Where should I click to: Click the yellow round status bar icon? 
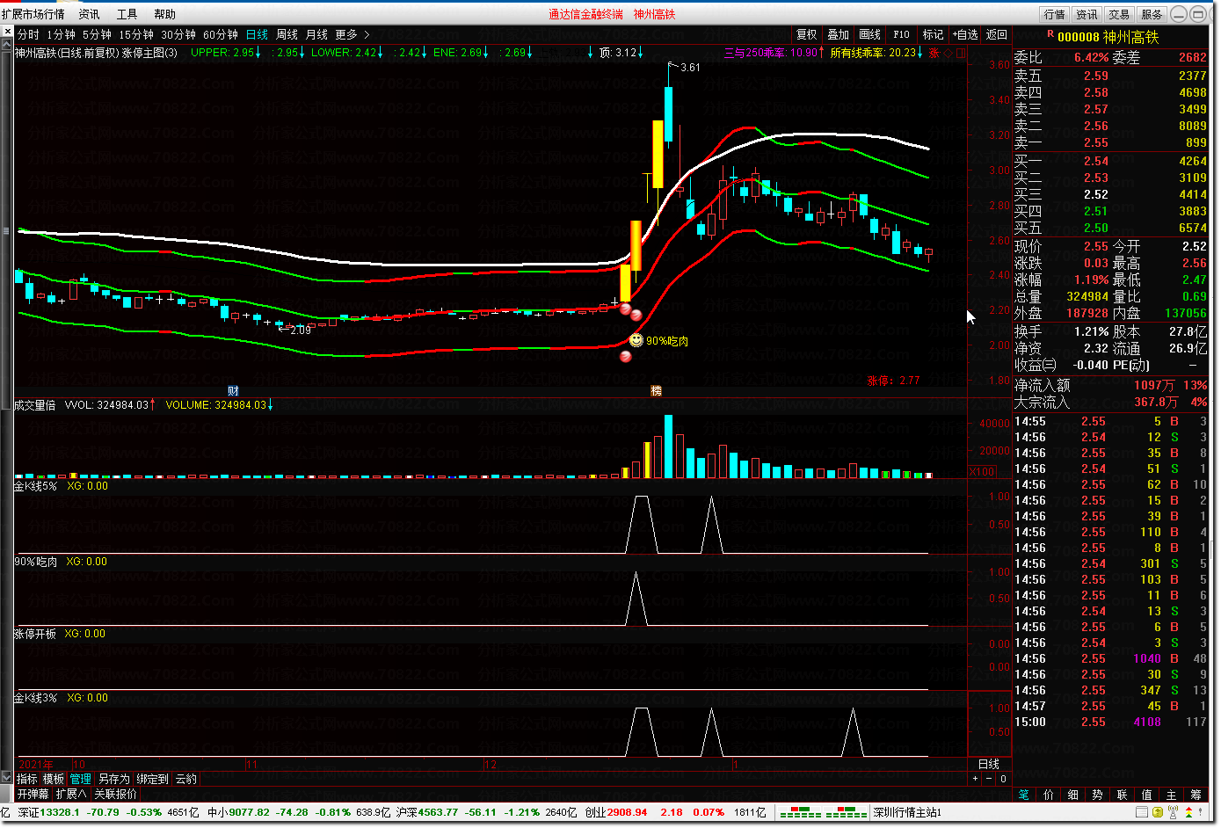pyautogui.click(x=1158, y=812)
